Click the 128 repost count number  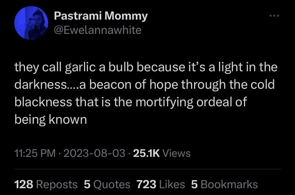pyautogui.click(x=24, y=184)
